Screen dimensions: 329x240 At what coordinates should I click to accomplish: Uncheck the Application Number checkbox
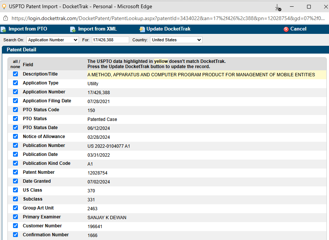point(15,92)
